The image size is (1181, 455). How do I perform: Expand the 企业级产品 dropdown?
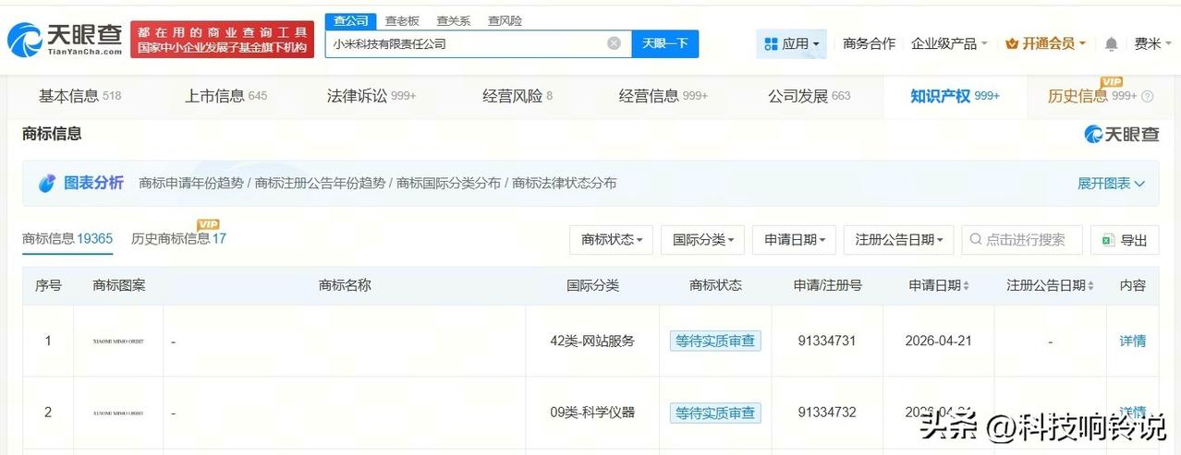[x=949, y=43]
